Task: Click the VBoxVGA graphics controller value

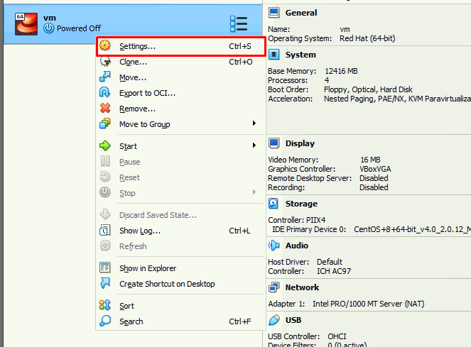Action: pos(375,169)
